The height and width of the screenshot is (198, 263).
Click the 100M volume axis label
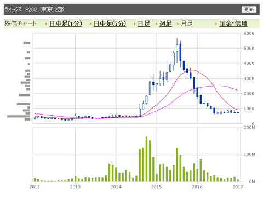click(249, 154)
